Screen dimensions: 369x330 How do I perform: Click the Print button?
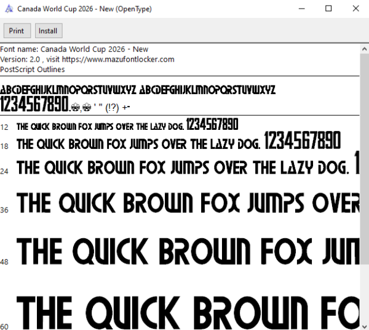coord(17,31)
